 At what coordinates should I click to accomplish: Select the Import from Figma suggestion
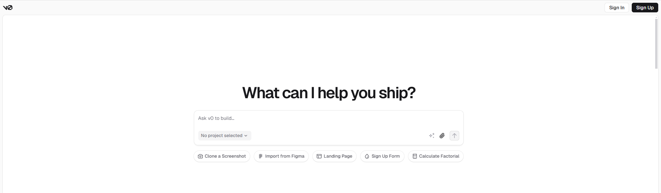click(x=281, y=156)
